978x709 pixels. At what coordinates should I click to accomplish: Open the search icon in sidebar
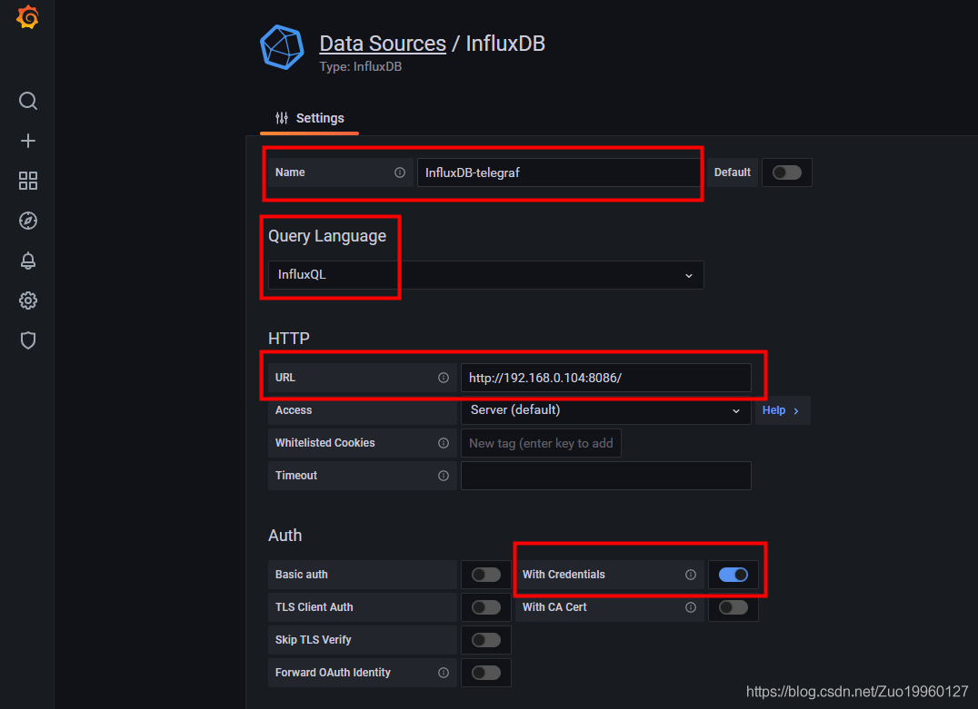pyautogui.click(x=28, y=101)
